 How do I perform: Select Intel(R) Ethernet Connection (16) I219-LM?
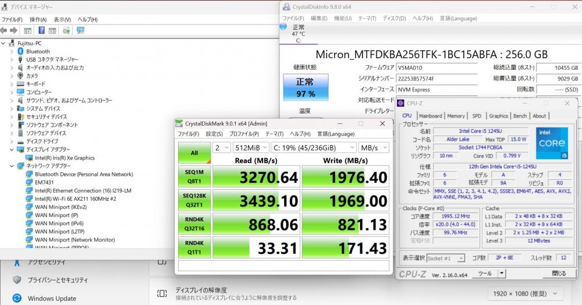83,190
